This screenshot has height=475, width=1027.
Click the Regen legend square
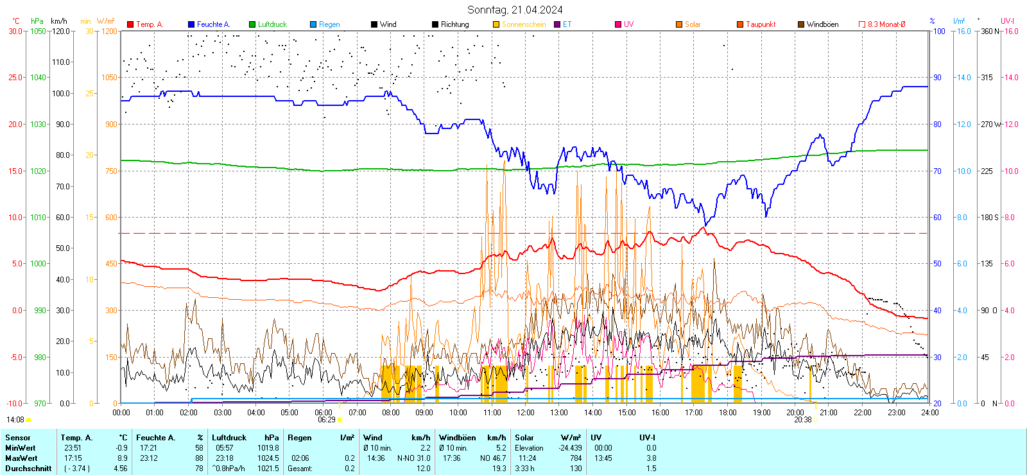coord(313,24)
